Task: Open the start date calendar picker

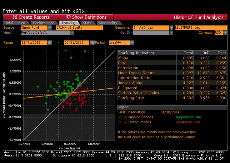Action: point(50,43)
